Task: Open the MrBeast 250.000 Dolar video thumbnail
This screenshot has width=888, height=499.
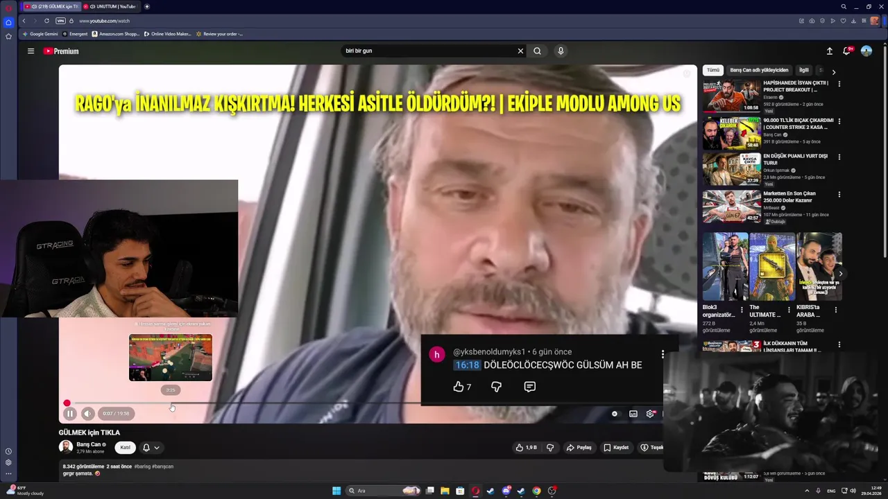Action: pyautogui.click(x=731, y=206)
